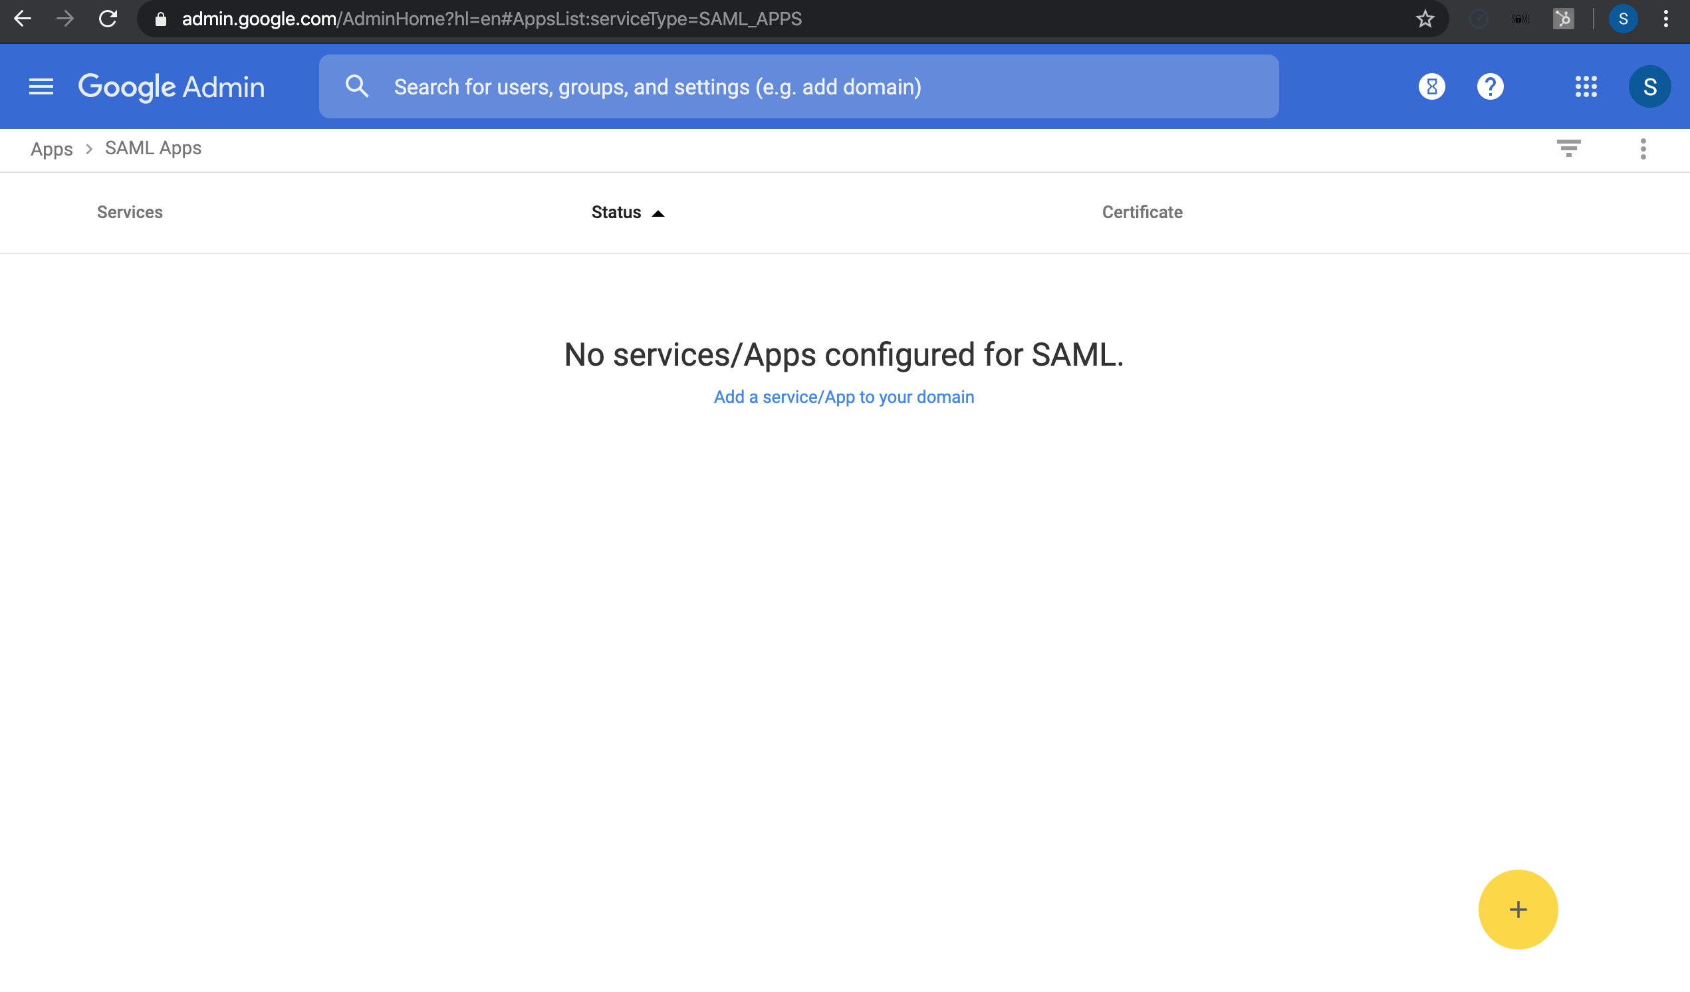Image resolution: width=1690 pixels, height=992 pixels.
Task: Click the browser bookmark star icon
Action: click(x=1425, y=19)
